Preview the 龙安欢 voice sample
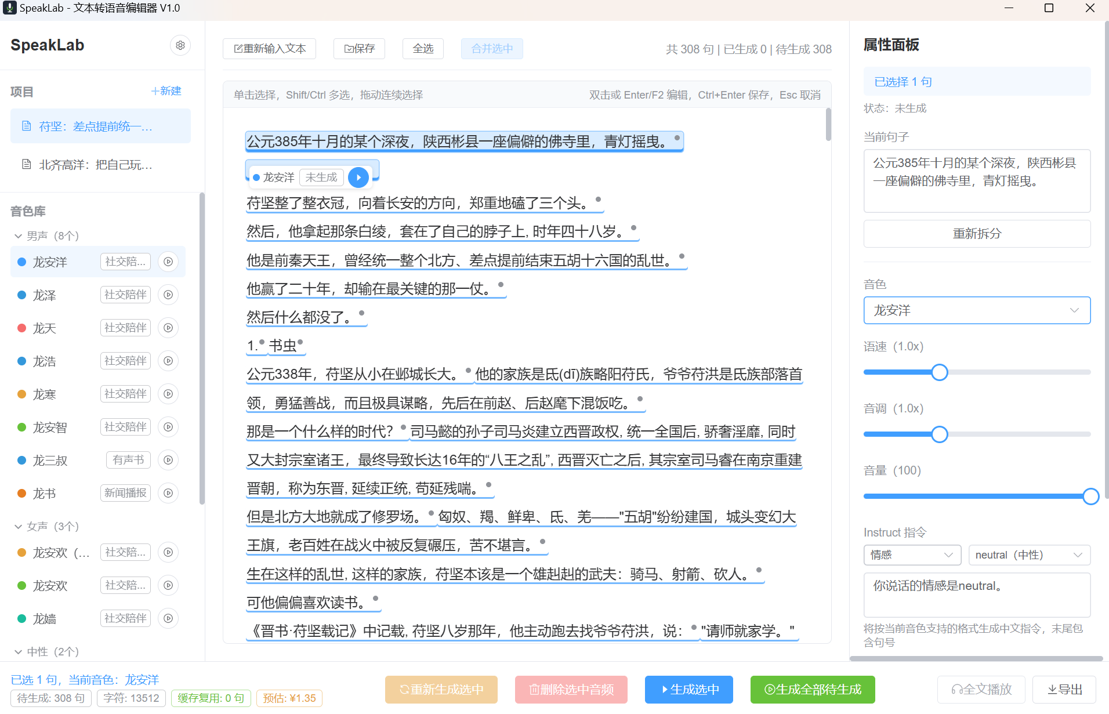 168,585
